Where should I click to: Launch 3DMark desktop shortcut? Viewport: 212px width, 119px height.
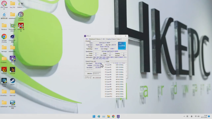tap(12, 71)
